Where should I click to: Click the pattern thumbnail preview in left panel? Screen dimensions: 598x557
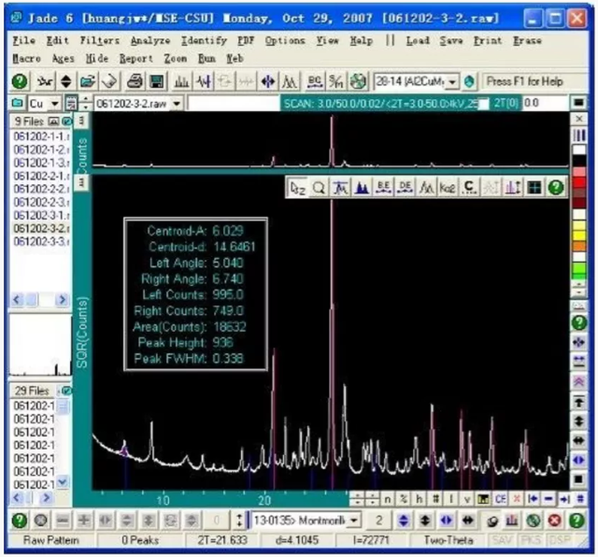click(40, 345)
